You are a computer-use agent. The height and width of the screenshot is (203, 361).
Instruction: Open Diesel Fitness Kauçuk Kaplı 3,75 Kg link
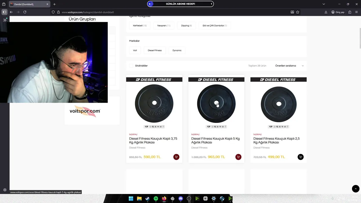tap(153, 140)
